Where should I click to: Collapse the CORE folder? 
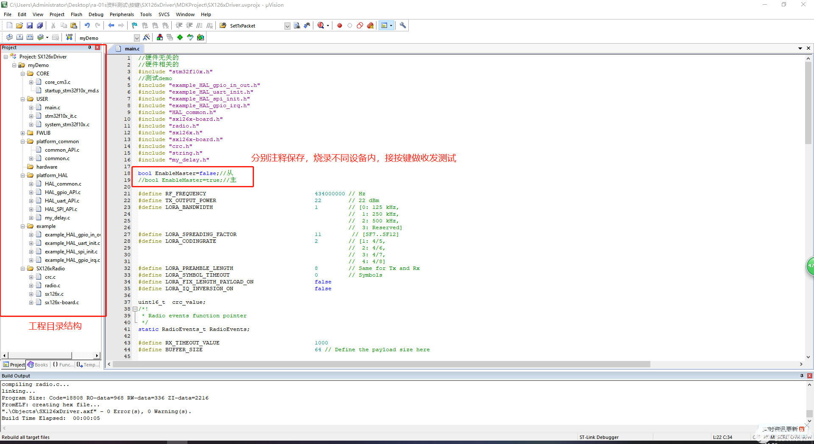(23, 74)
